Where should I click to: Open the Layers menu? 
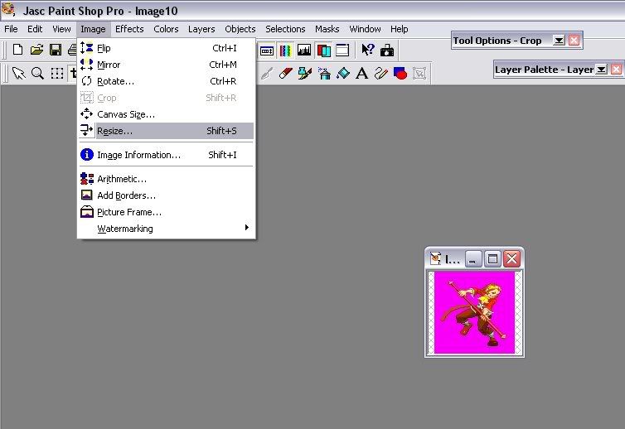tap(201, 29)
